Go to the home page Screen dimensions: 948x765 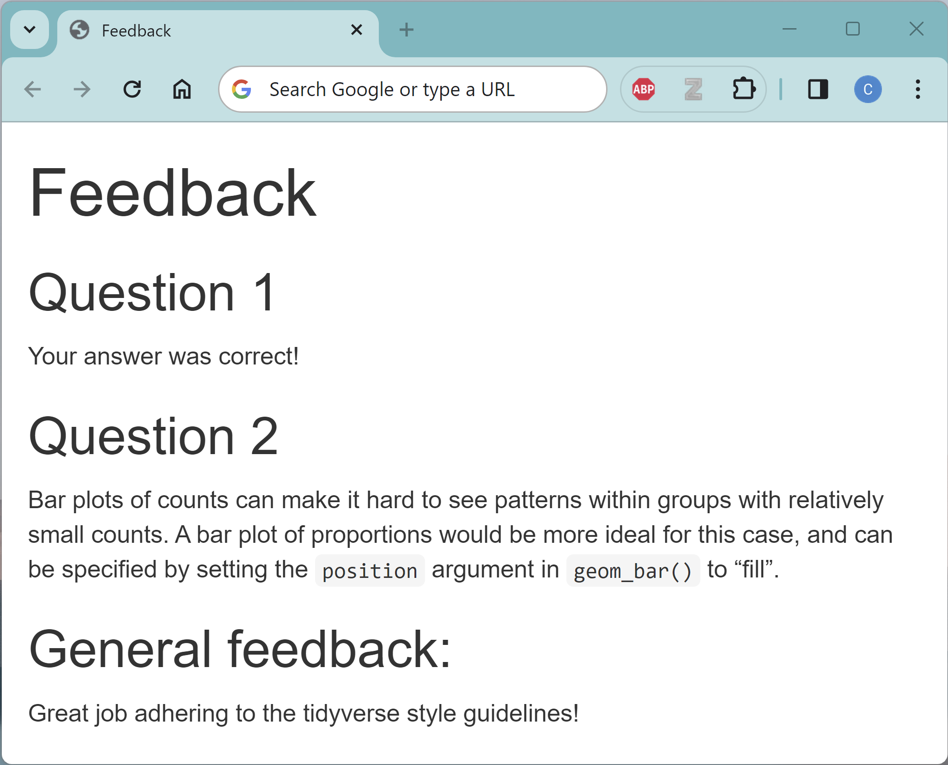[x=182, y=89]
